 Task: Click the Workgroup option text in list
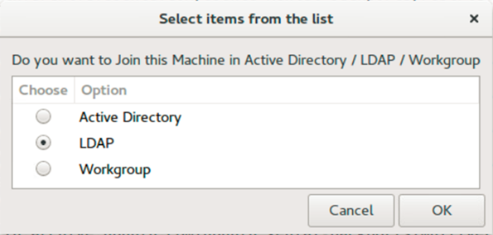click(x=115, y=170)
